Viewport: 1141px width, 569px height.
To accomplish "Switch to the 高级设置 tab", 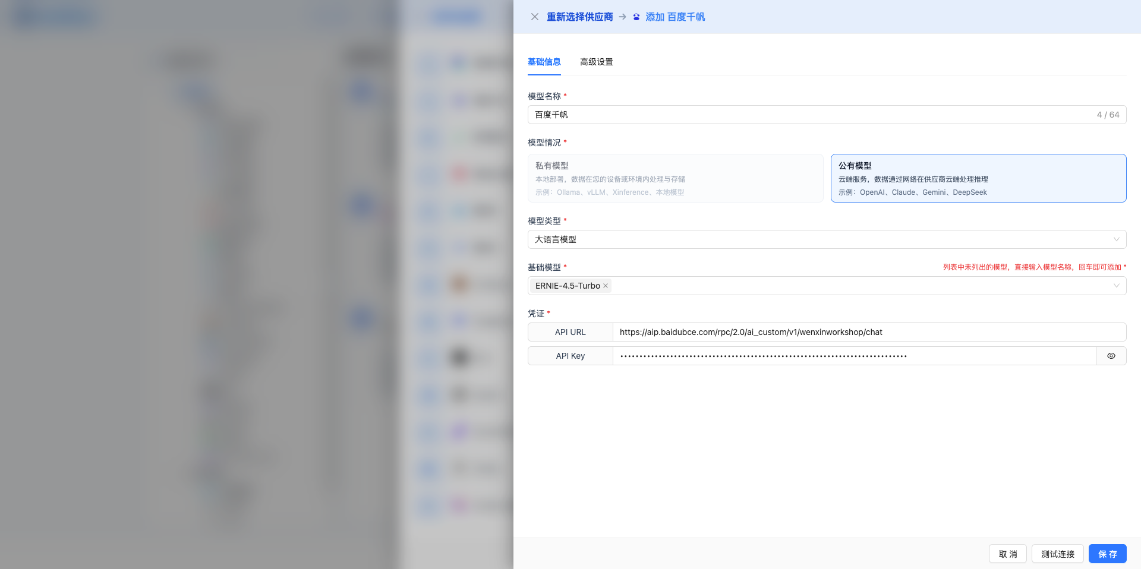I will click(596, 62).
